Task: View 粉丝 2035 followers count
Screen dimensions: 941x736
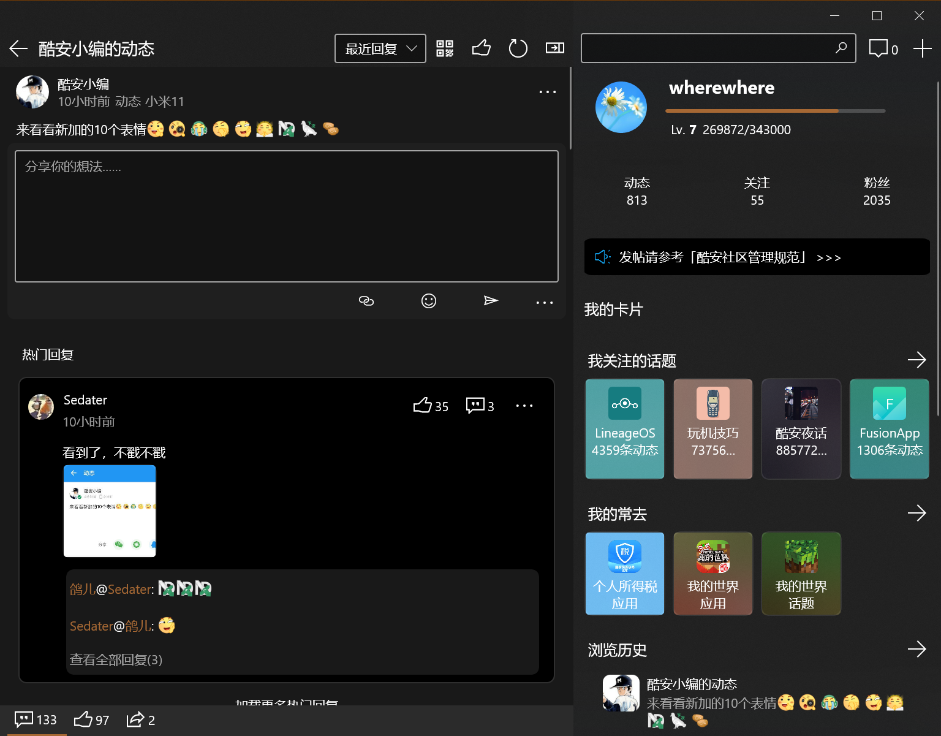Action: (877, 191)
